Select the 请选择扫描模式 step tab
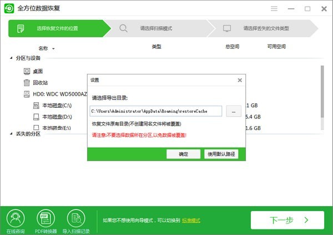The image size is (333, 235). (x=160, y=28)
